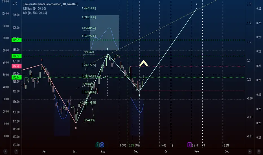The image size is (263, 155).
Task: Click the Y scale button
Action: click(x=5, y=151)
